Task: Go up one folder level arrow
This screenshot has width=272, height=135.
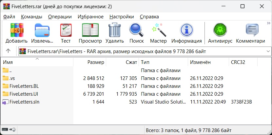Action: click(x=9, y=51)
